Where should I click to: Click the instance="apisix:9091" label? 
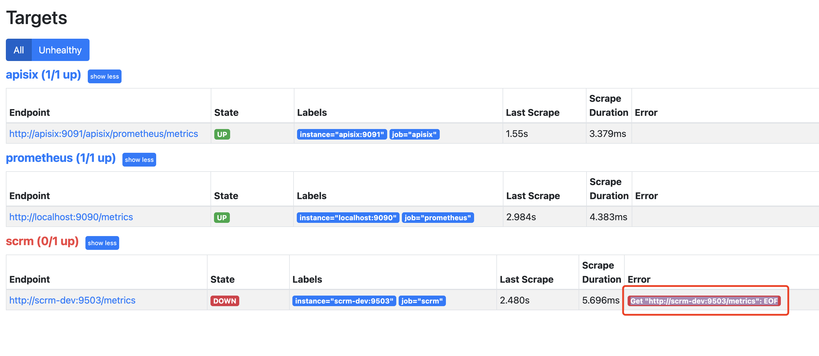pos(342,134)
